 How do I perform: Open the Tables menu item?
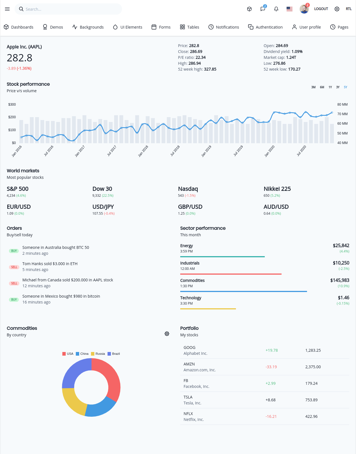point(189,27)
